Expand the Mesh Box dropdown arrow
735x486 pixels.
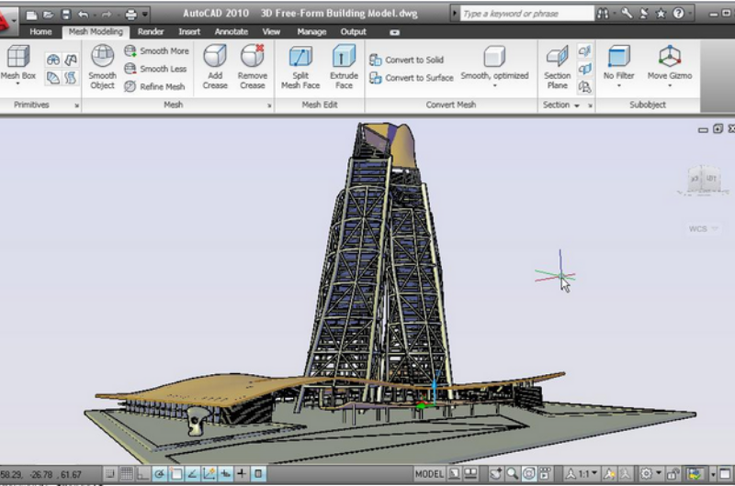pyautogui.click(x=17, y=83)
